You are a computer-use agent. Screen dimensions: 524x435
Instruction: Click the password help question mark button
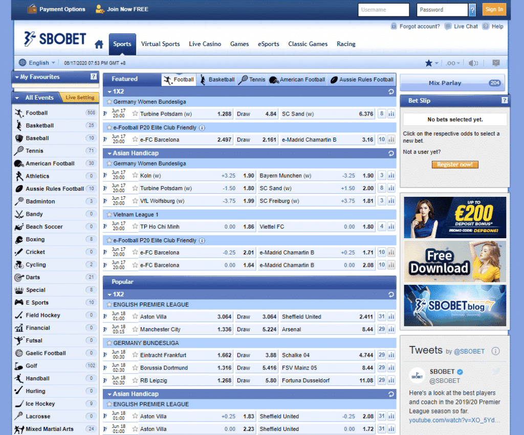(472, 10)
